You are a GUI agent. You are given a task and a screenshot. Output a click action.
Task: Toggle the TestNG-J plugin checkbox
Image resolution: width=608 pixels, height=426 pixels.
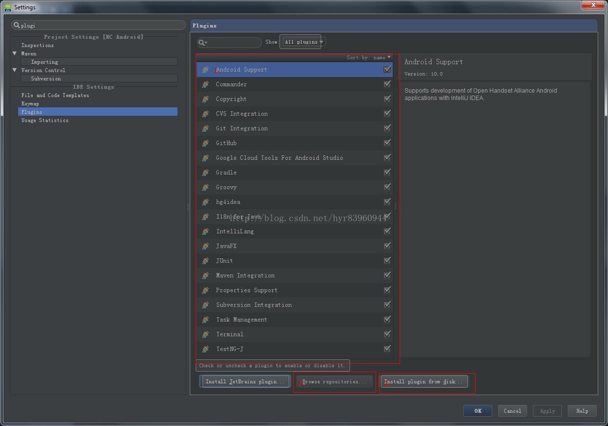[387, 349]
